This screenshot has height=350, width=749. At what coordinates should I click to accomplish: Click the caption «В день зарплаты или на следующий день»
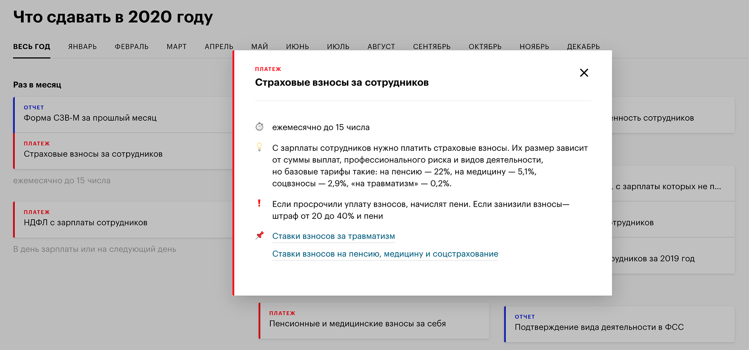(x=94, y=249)
